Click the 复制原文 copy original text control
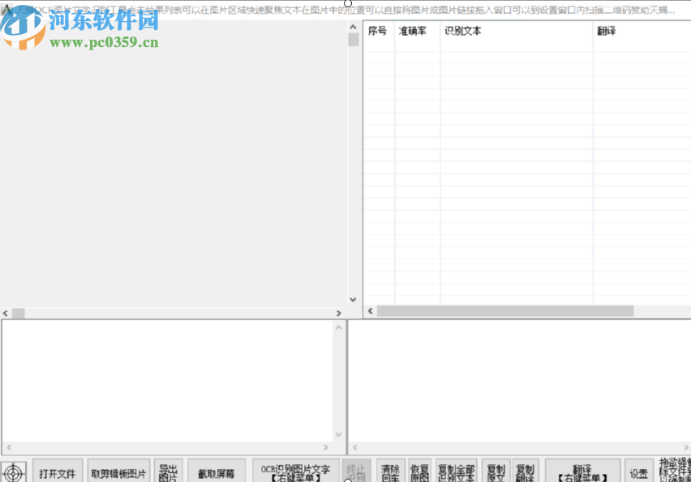The height and width of the screenshot is (482, 691). coord(496,470)
